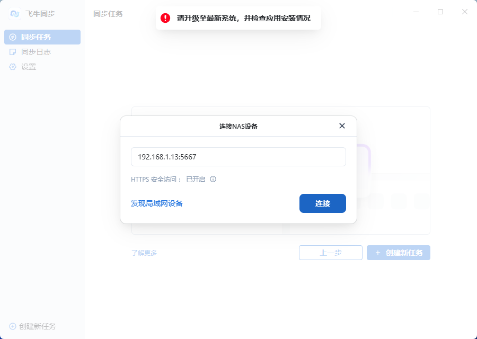Screen dimensions: 477x339
Task: Click the HTTPS info circle icon
Action: [x=213, y=179]
